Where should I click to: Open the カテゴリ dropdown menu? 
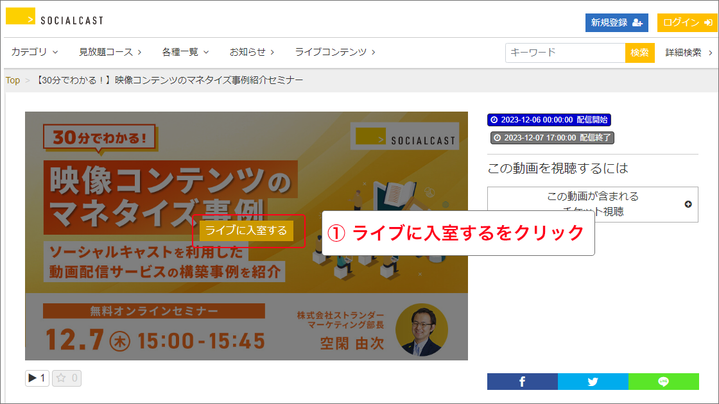tap(35, 52)
